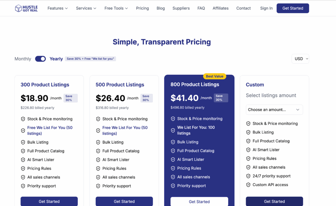Click Get Started under 300 Product Listings

coord(49,201)
